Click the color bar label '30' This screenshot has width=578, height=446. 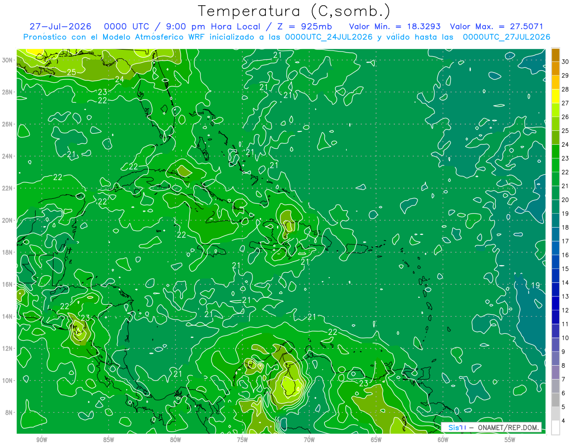coord(565,62)
